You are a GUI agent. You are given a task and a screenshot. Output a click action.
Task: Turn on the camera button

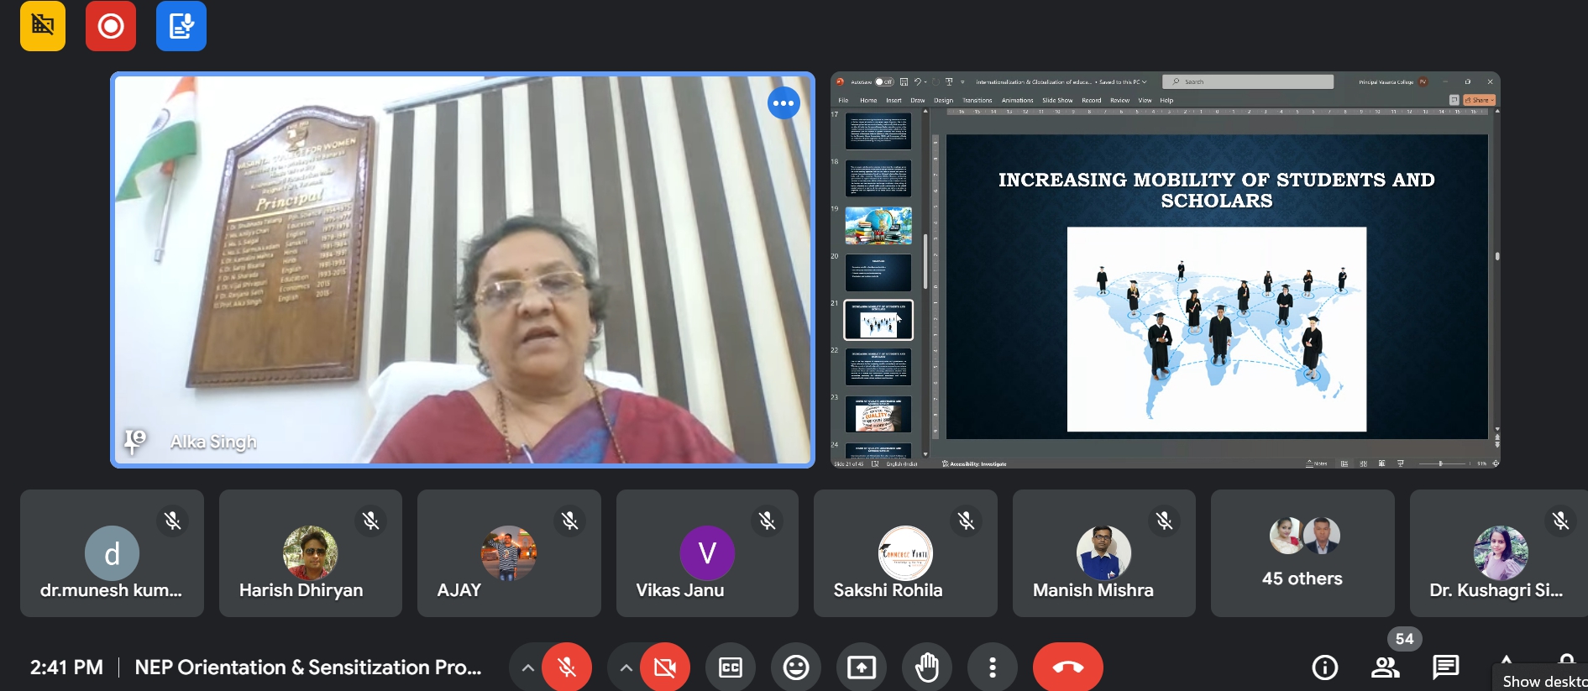[x=664, y=667]
